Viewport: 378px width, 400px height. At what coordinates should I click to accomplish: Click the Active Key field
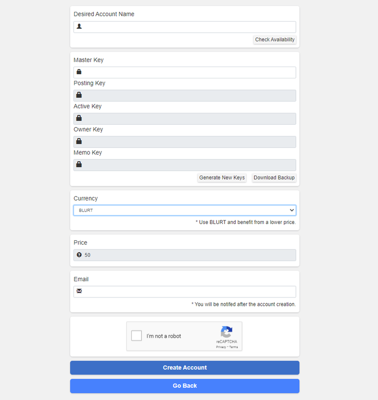tap(185, 119)
